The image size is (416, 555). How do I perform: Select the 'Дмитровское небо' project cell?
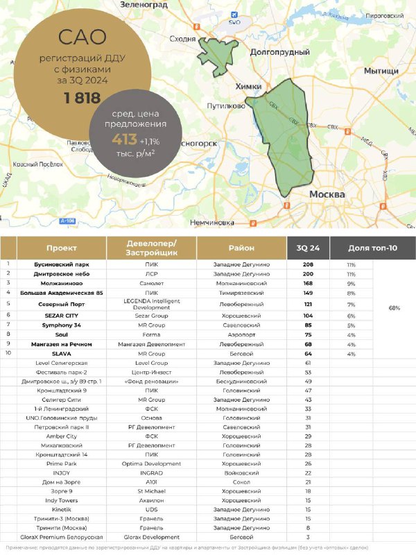click(62, 274)
